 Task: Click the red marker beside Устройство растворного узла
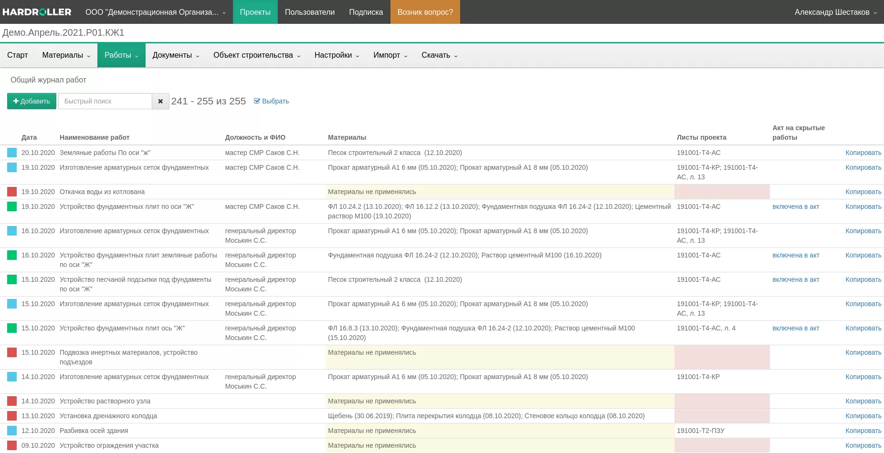[x=12, y=401]
